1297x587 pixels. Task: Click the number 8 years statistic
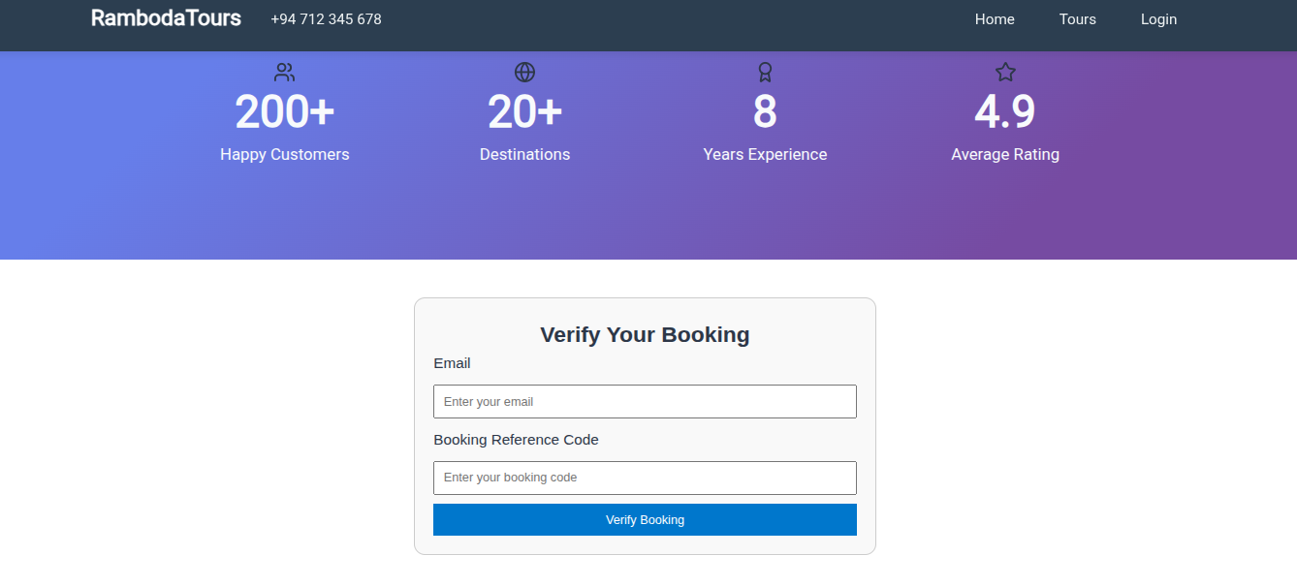coord(765,111)
